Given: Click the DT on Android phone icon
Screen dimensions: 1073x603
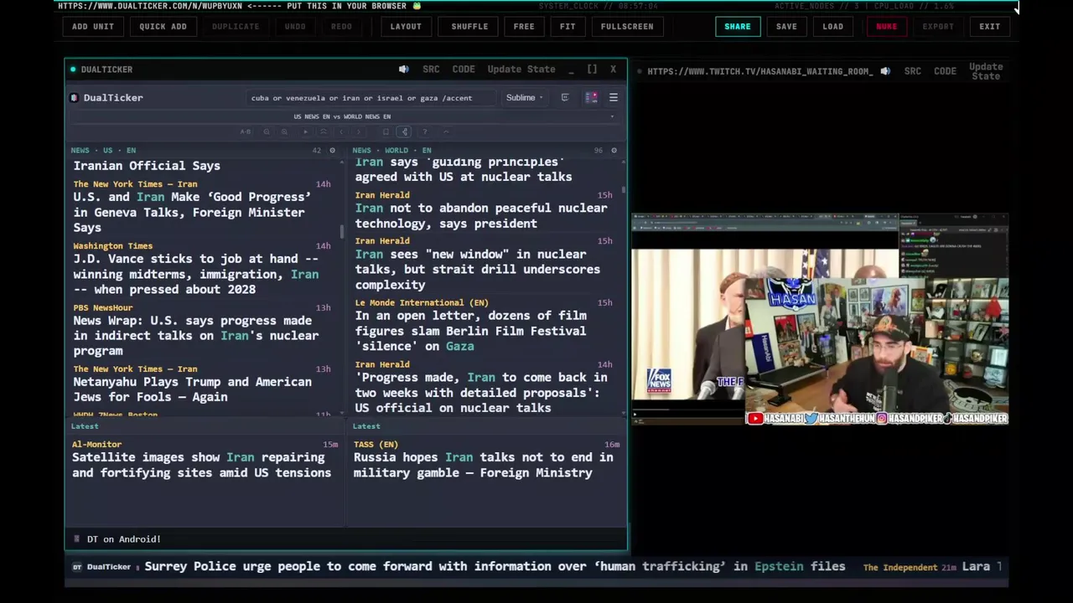Looking at the screenshot, I should (x=76, y=539).
